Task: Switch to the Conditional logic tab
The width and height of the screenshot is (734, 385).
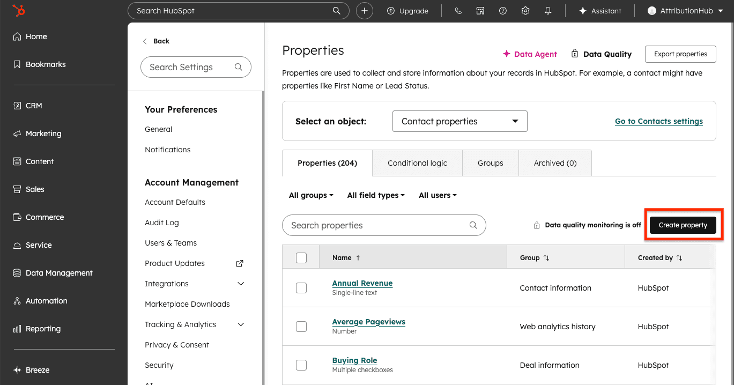Action: click(417, 162)
